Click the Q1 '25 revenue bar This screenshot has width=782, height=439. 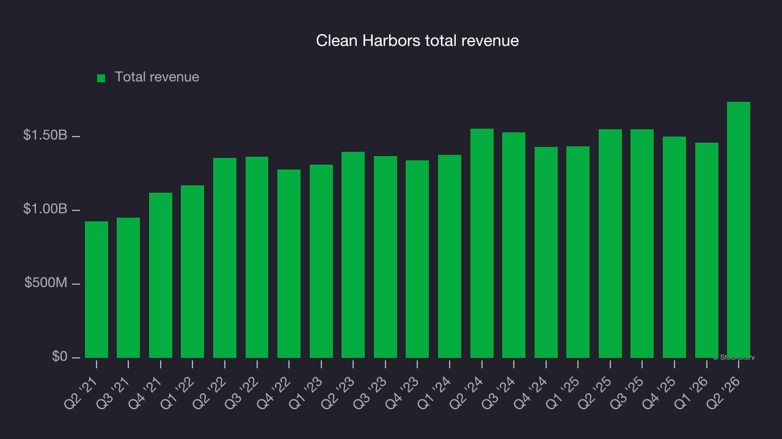point(578,252)
